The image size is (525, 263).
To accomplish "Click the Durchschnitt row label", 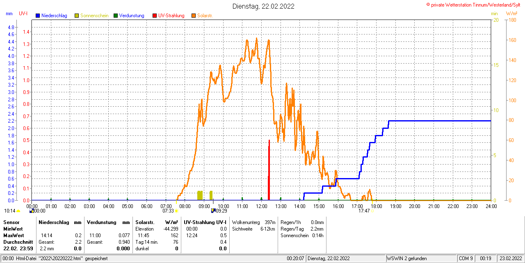I will (18, 242).
